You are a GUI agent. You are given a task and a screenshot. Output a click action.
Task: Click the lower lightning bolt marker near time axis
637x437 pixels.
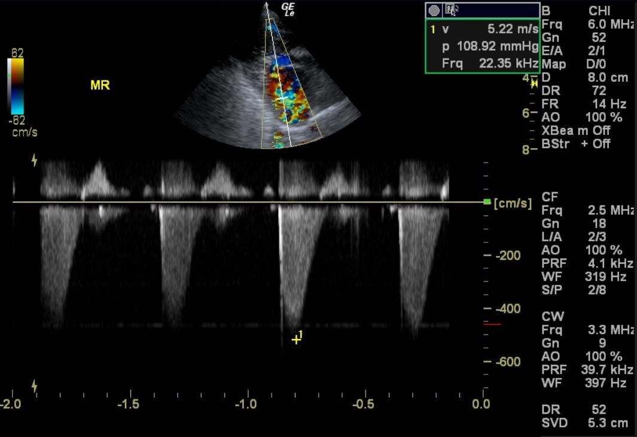[35, 386]
